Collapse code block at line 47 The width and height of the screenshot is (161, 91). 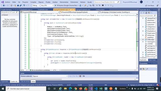[x=30, y=50]
